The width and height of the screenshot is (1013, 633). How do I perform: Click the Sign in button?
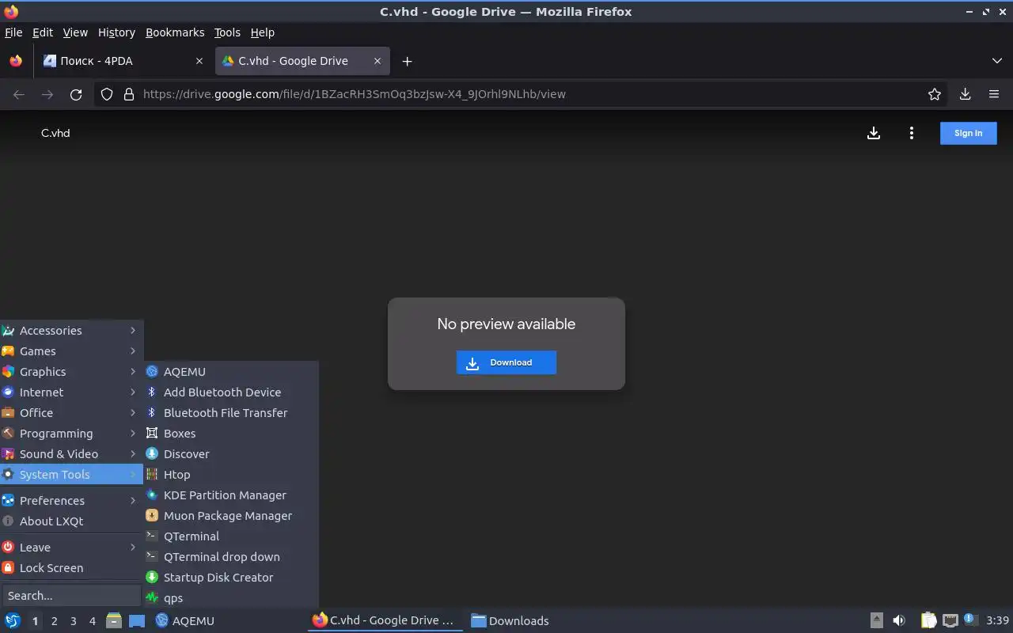(969, 133)
